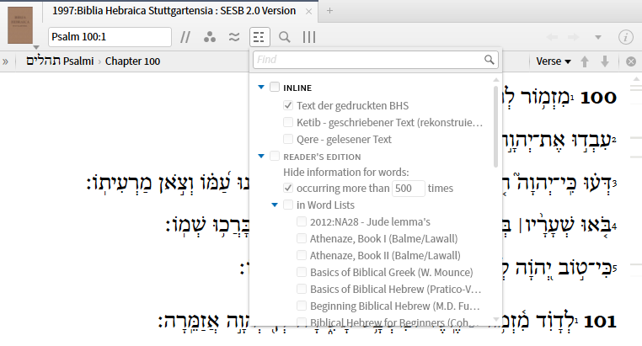Click scroll up arrow in filters menu
Screen dimensions: 642x346
[496, 80]
